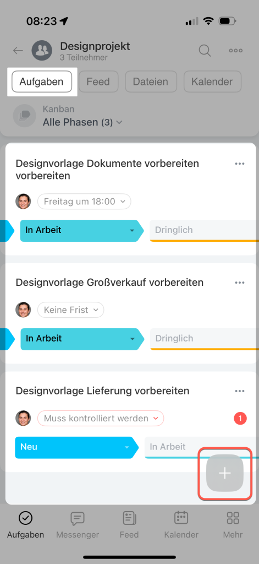Open search with magnifier icon

(205, 51)
